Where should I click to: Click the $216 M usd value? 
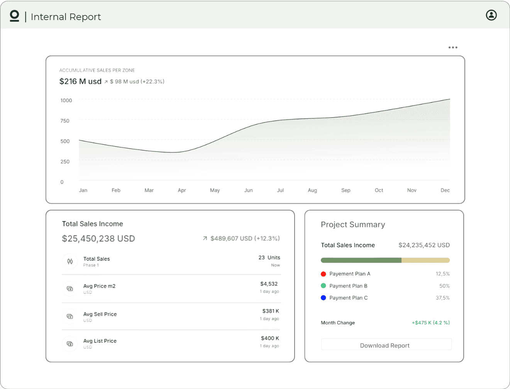80,81
